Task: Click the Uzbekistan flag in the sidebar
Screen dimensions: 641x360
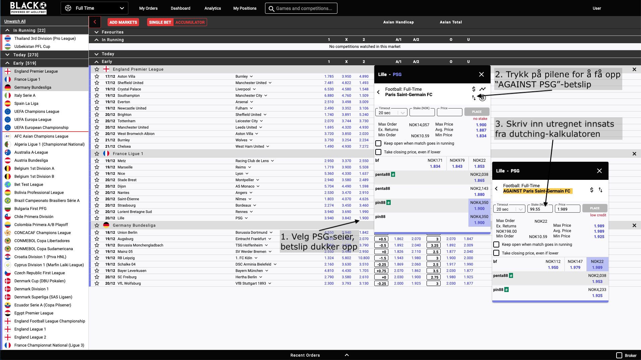Action: (x=8, y=47)
